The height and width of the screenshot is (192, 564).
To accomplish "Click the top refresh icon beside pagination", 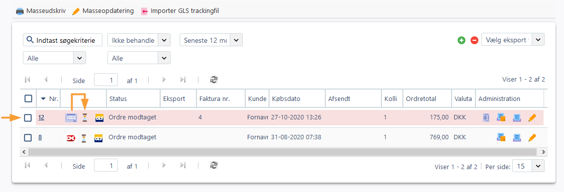I will click(214, 80).
